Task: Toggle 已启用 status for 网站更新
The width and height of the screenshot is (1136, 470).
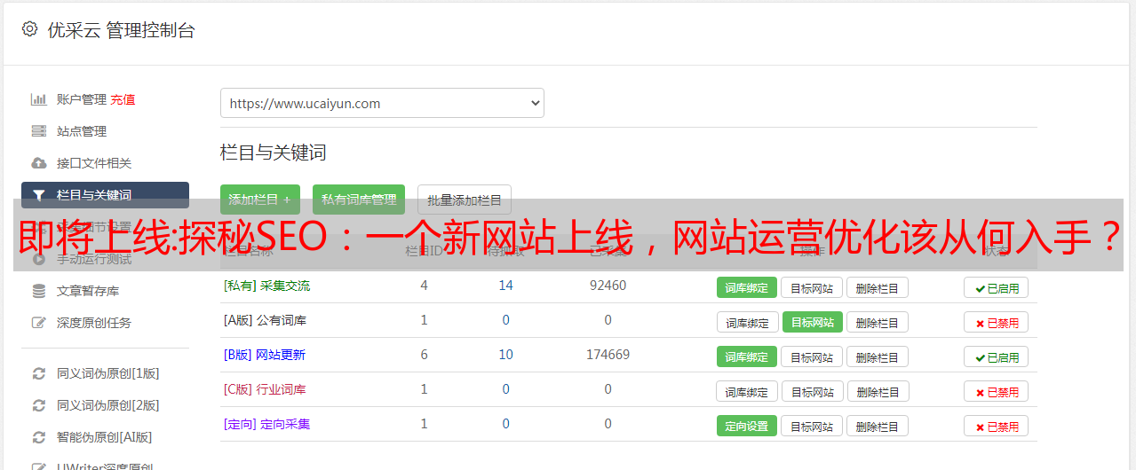Action: (997, 356)
